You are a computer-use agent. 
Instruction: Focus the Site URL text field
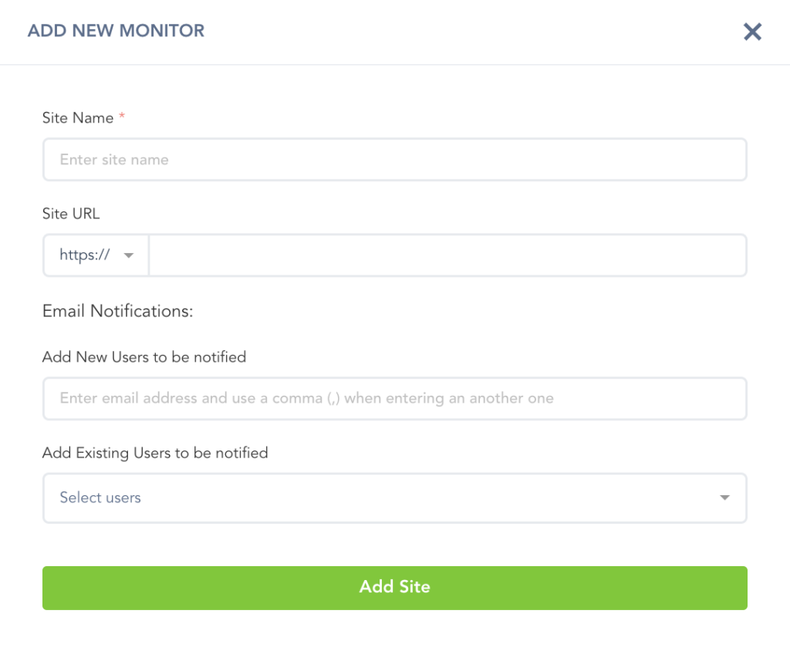[x=447, y=255]
